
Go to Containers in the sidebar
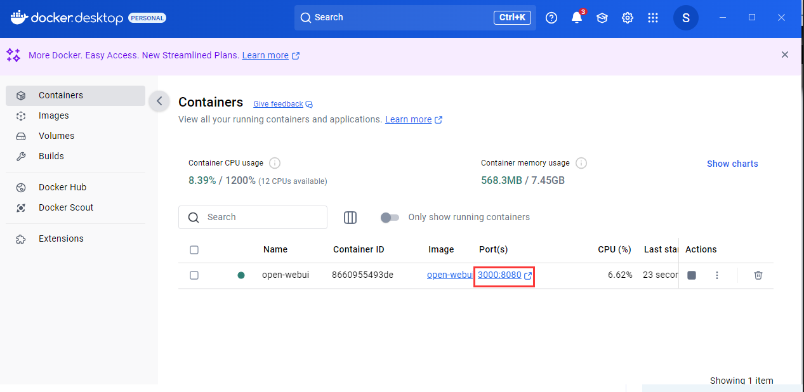76,95
